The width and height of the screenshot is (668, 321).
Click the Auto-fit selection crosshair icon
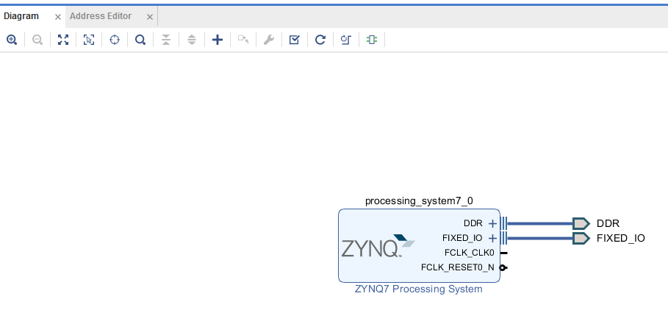pos(115,40)
